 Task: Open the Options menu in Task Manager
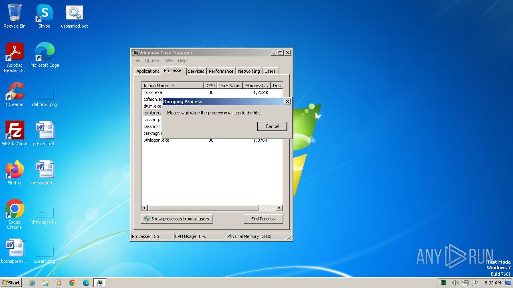pyautogui.click(x=152, y=60)
